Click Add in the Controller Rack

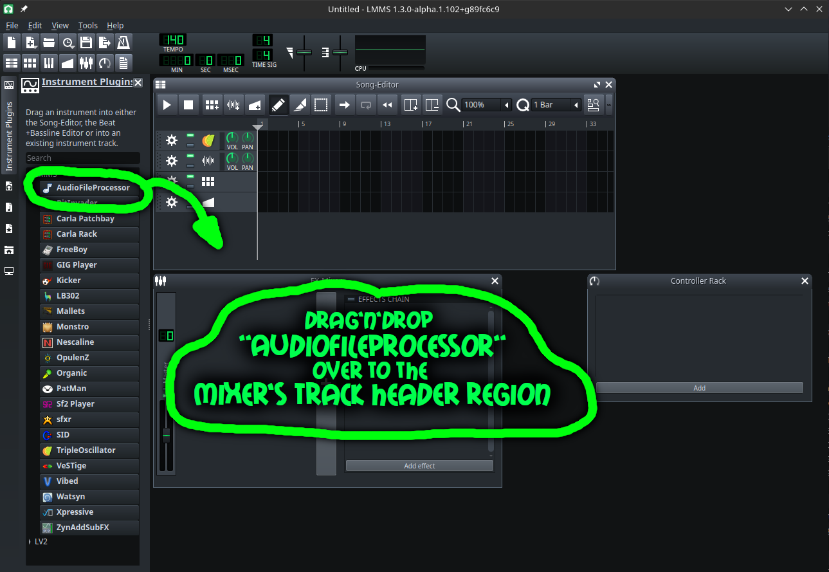coord(699,387)
